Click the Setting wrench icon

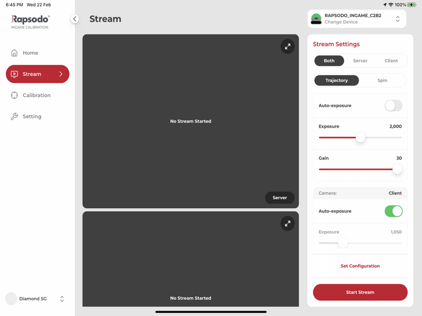point(14,116)
